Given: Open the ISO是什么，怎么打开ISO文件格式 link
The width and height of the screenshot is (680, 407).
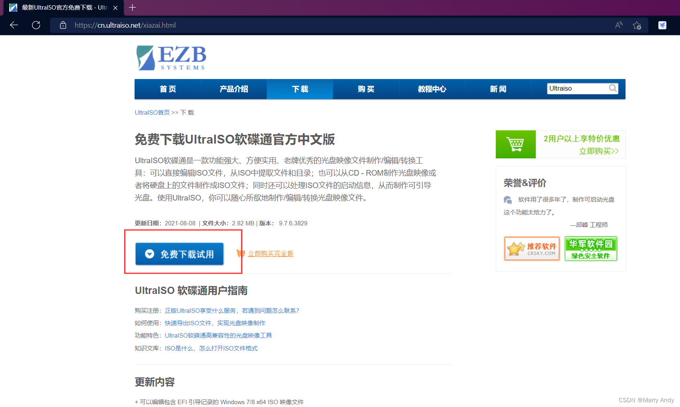Looking at the screenshot, I should (x=211, y=348).
